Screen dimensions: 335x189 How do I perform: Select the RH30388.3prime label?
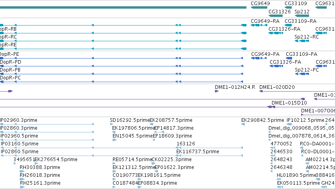tap(40, 167)
